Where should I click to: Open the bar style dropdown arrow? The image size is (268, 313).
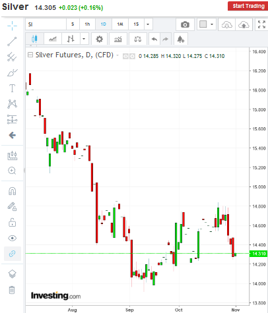[84, 39]
